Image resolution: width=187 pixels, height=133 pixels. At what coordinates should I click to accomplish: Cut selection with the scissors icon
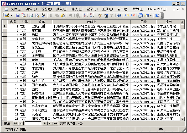(x=51, y=15)
